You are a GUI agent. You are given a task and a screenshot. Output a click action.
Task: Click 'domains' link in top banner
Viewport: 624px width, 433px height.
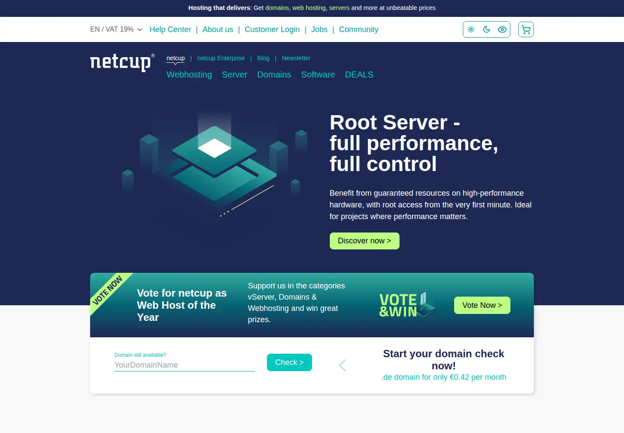277,8
